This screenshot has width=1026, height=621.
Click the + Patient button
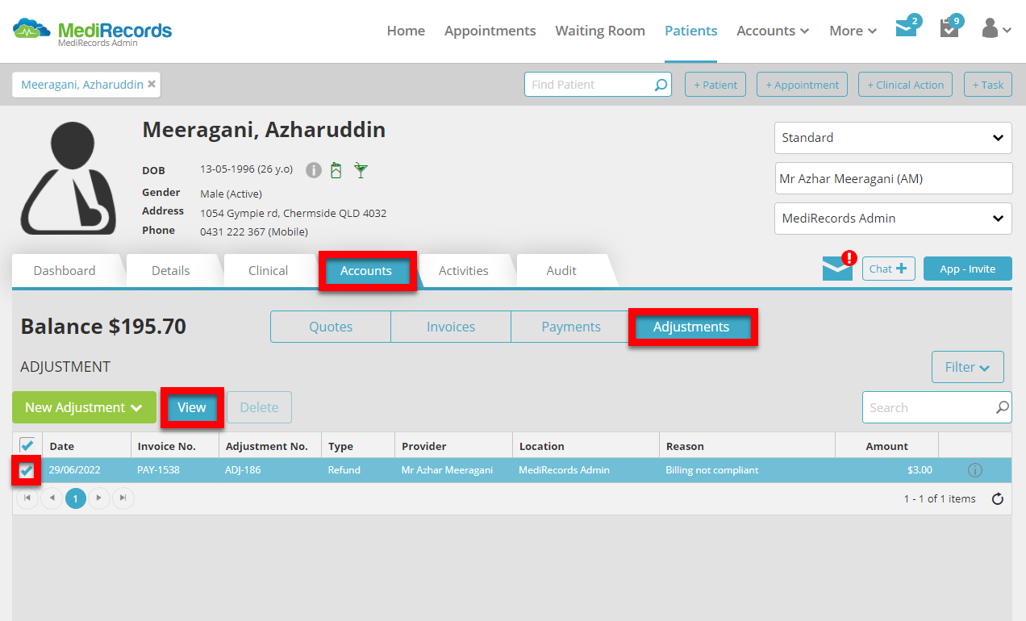(715, 85)
